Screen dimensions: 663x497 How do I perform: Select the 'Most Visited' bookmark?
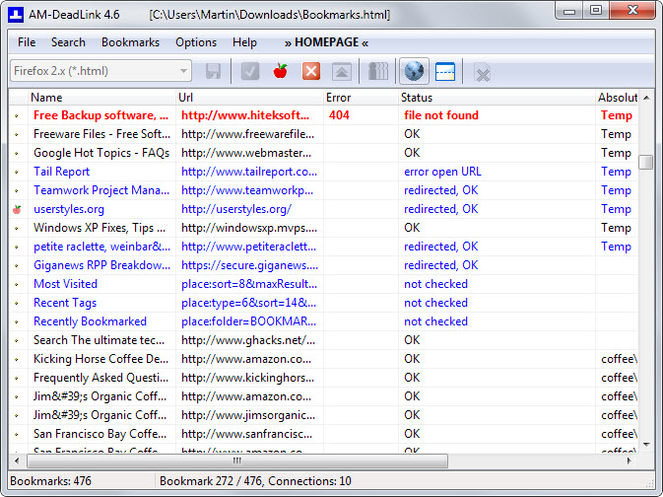point(66,284)
